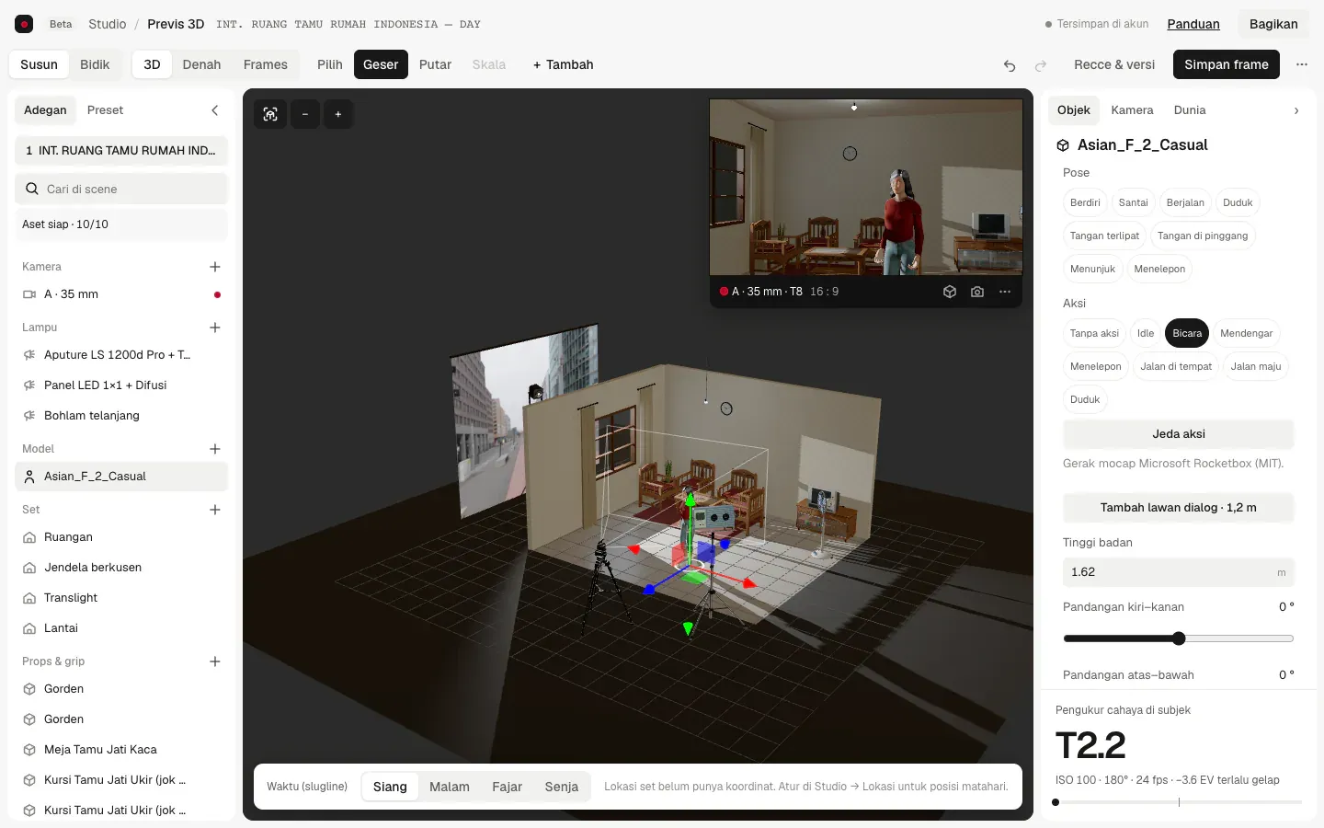Screen dimensions: 1324x828
Task: Switch to the Kamera tab
Action: coord(1132,110)
